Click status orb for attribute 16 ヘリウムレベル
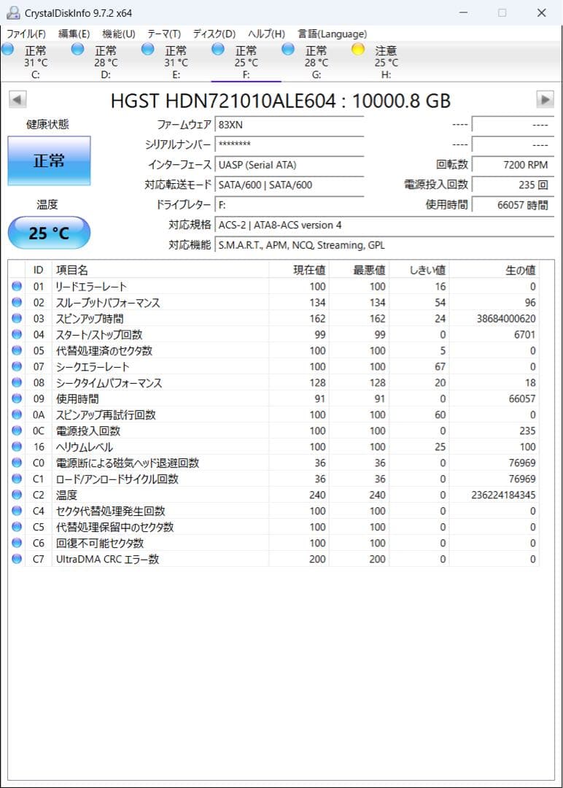The width and height of the screenshot is (563, 788). coord(17,447)
